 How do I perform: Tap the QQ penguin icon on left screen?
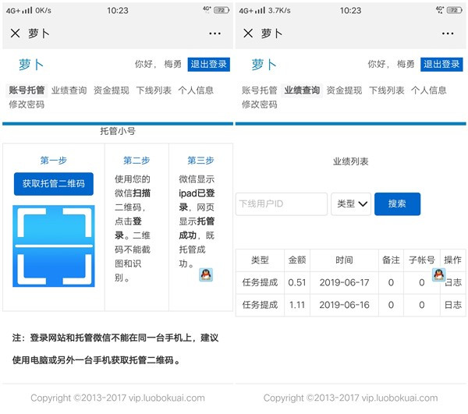(x=206, y=274)
